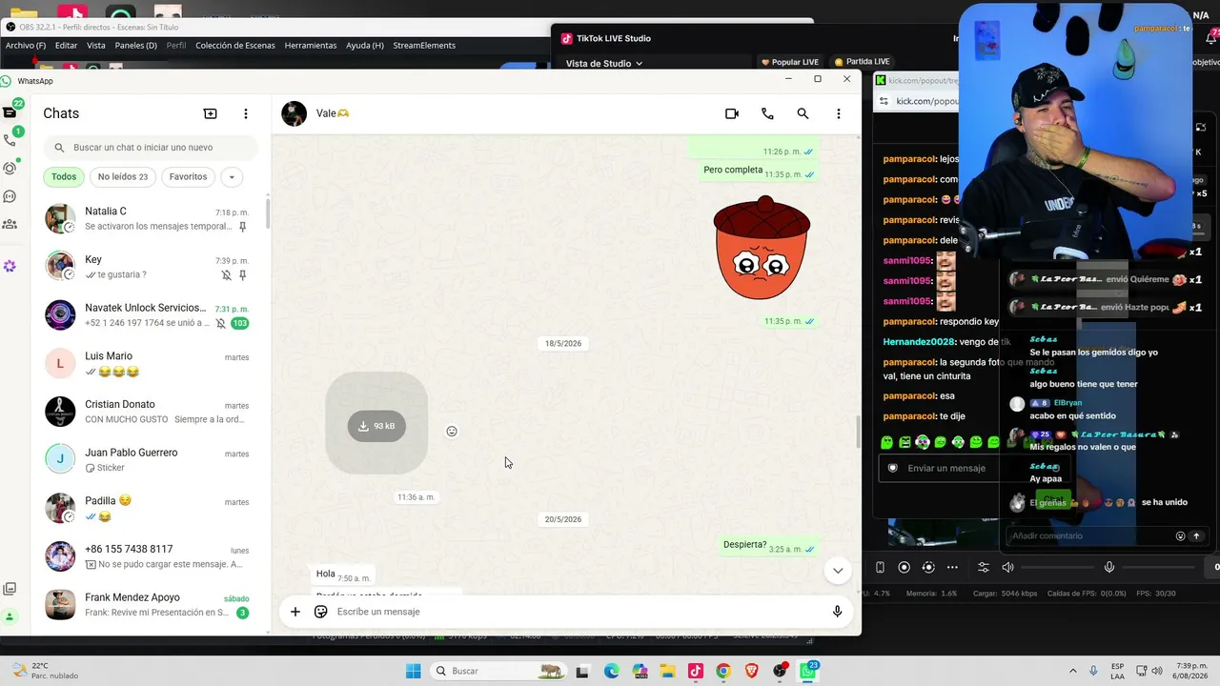The height and width of the screenshot is (686, 1220).
Task: Open the Chats tab in WhatsApp sidebar
Action: click(10, 112)
